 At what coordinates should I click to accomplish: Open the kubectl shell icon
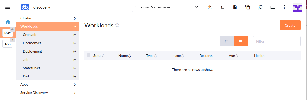coord(222,7)
